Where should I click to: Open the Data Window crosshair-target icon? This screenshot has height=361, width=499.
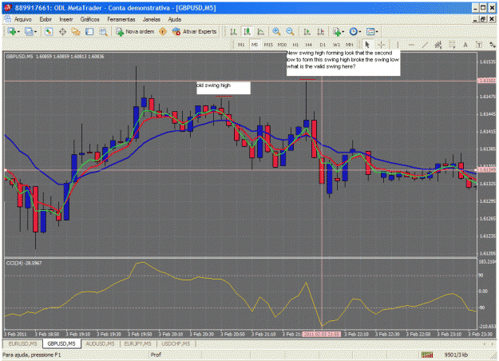(62, 31)
